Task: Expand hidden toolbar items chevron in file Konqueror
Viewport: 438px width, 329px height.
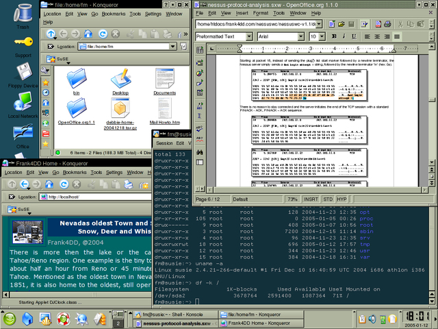Action: point(185,34)
